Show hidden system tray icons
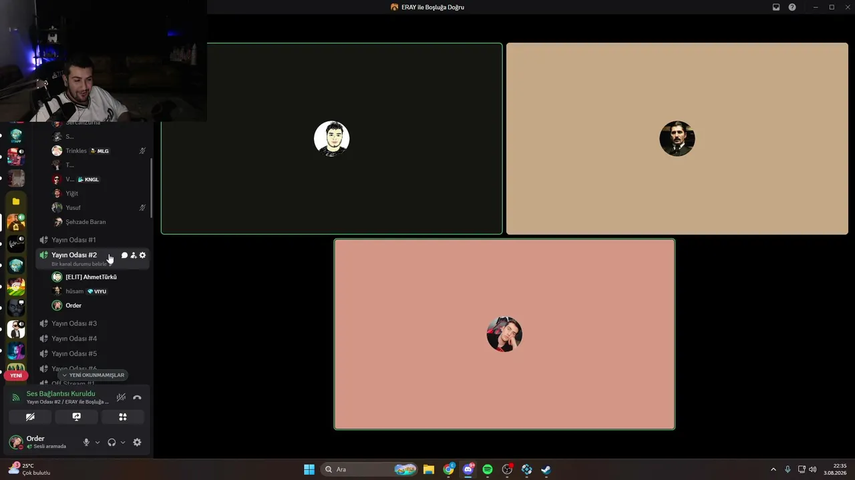 point(774,469)
